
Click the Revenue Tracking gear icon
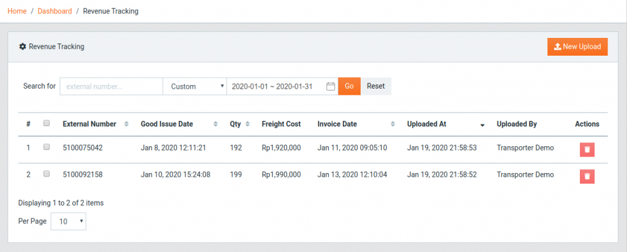click(23, 46)
